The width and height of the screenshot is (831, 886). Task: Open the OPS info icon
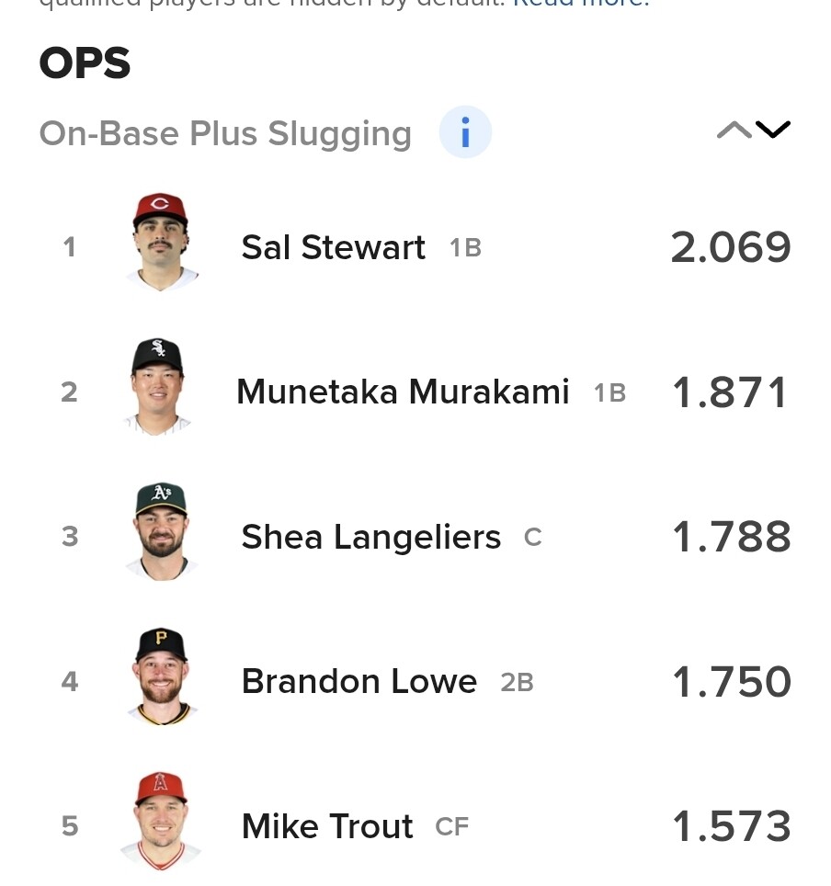point(465,131)
